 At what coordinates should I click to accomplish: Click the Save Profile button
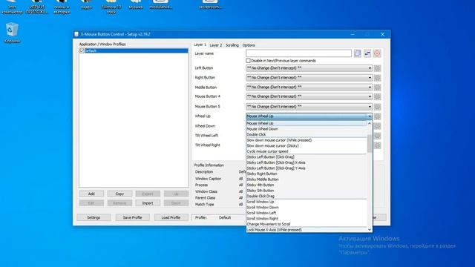[132, 217]
